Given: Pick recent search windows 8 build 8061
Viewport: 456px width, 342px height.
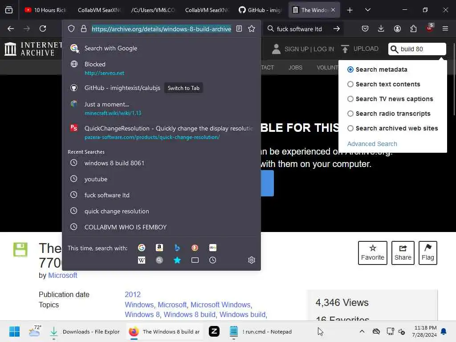Looking at the screenshot, I should (161, 163).
